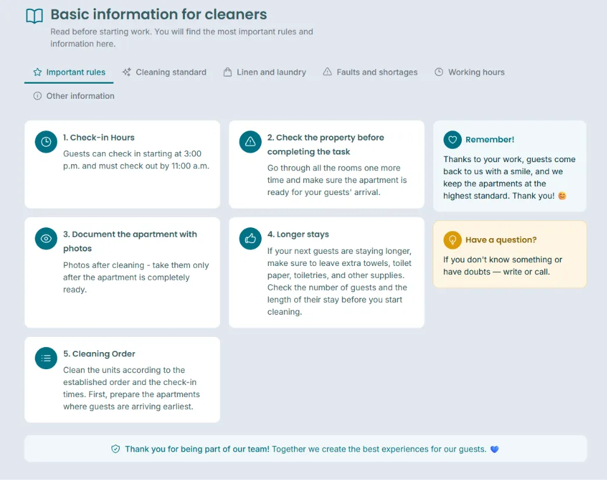Click the star icon on Important rules tab
Image resolution: width=607 pixels, height=480 pixels.
[x=37, y=72]
